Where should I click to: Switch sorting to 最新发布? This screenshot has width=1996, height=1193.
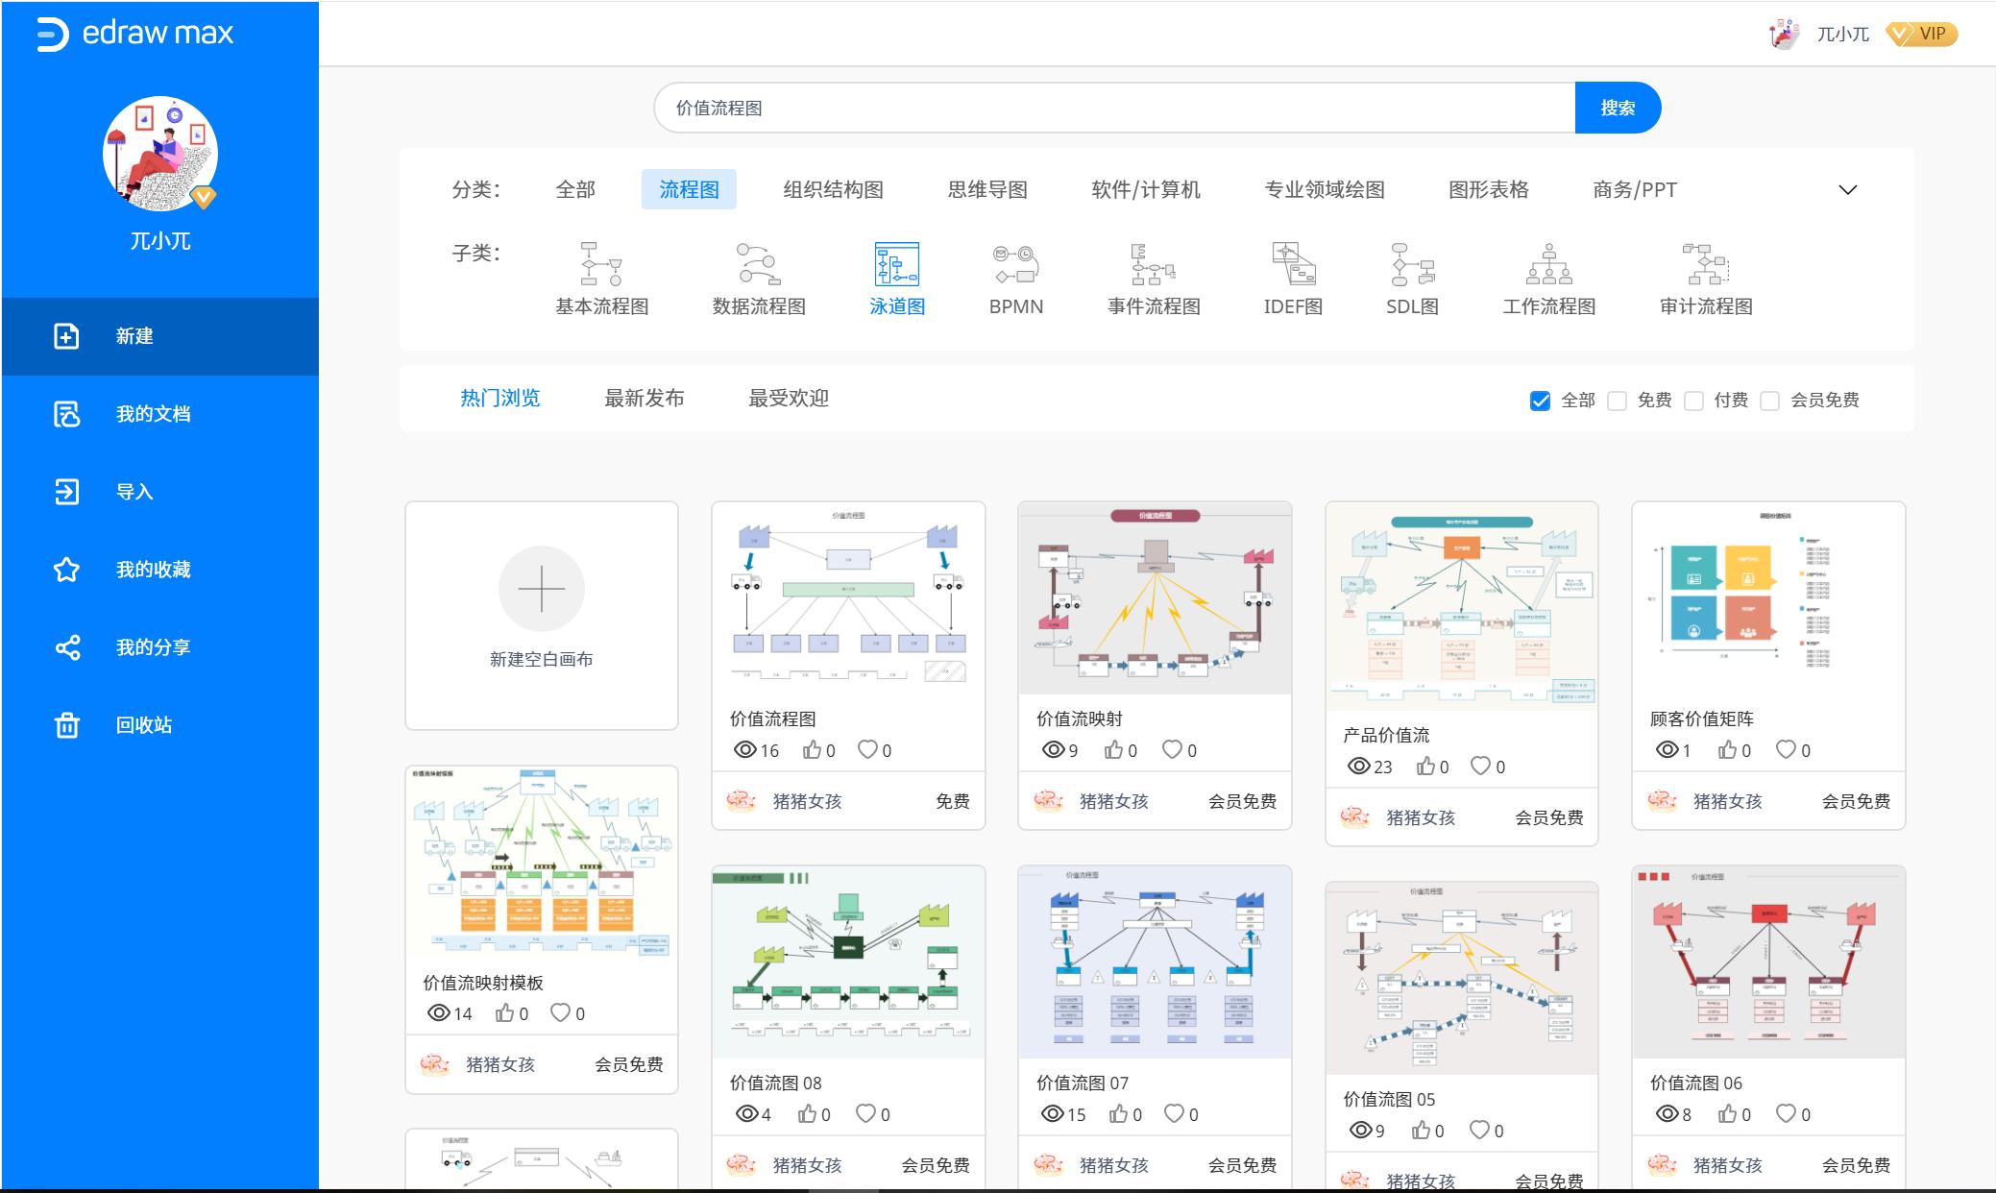click(644, 398)
